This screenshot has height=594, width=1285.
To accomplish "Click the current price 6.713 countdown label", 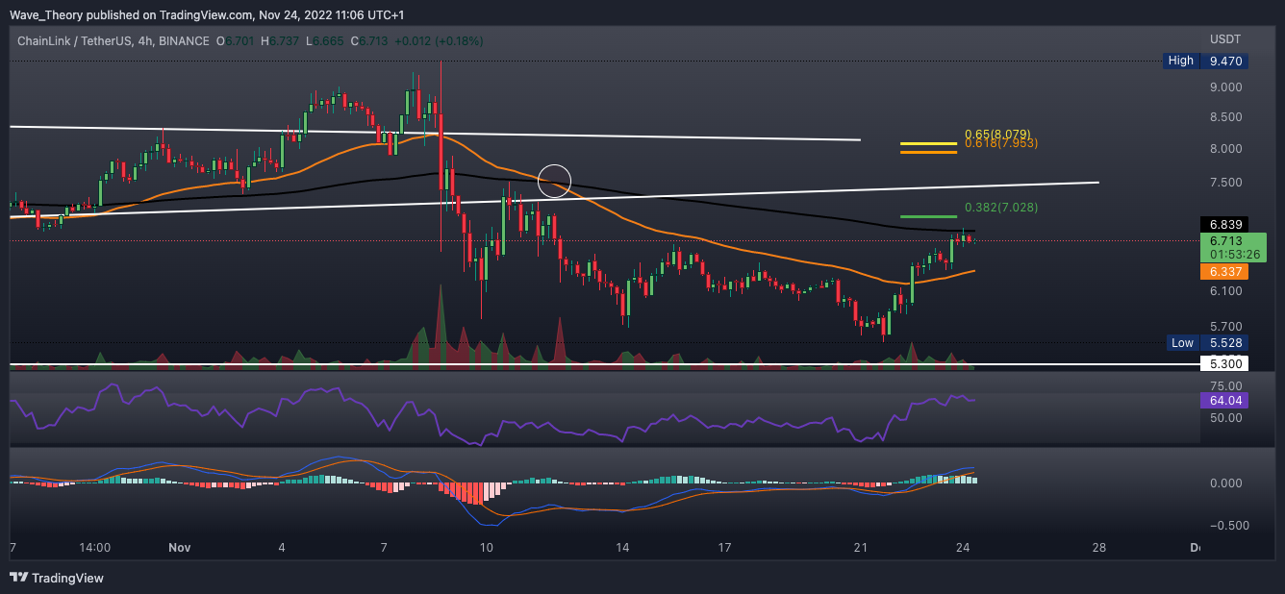I will [1233, 248].
